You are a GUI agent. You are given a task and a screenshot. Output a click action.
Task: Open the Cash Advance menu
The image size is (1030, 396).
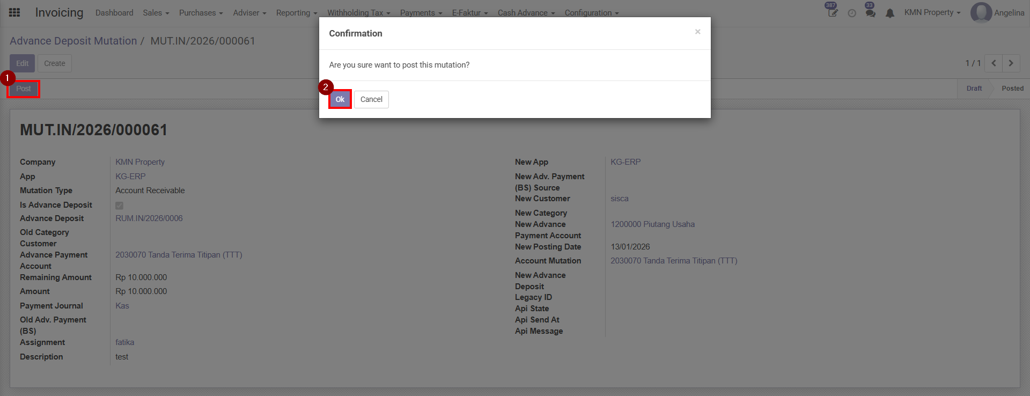(526, 13)
